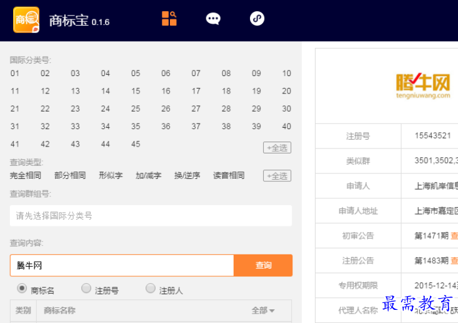Select class number 39
Image resolution: width=458 pixels, height=323 pixels.
click(x=256, y=126)
